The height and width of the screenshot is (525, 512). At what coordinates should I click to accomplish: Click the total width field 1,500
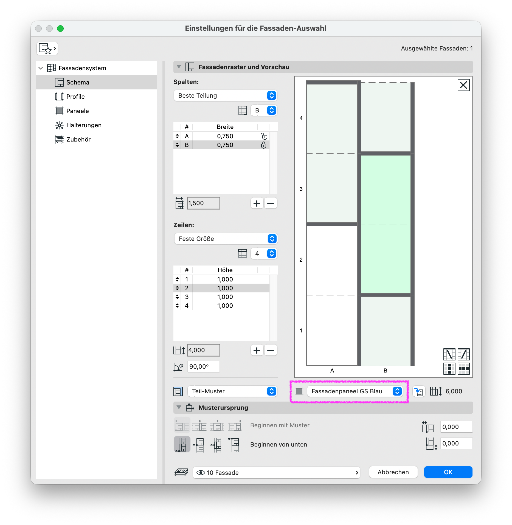pyautogui.click(x=203, y=203)
